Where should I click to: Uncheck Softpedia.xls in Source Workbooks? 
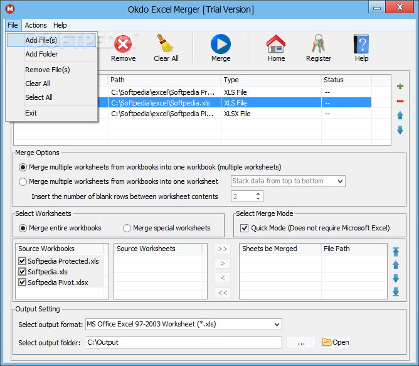(22, 272)
